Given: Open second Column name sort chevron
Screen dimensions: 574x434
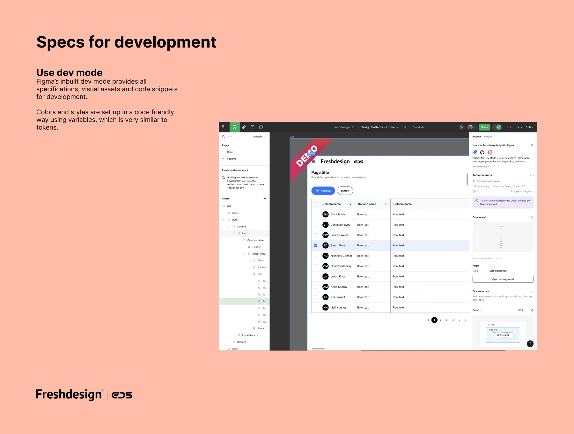Looking at the screenshot, I should [x=386, y=204].
